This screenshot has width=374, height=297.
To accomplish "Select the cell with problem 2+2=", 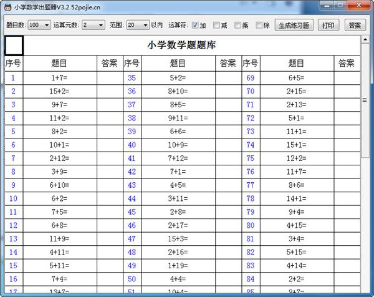I will pyautogui.click(x=297, y=279).
